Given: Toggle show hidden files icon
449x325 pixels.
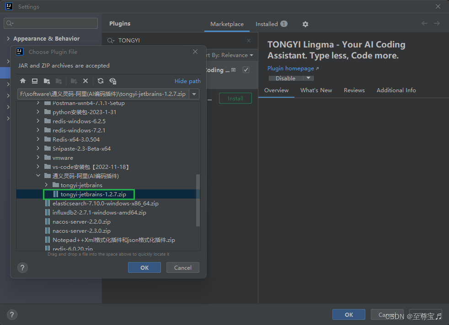Looking at the screenshot, I should [113, 81].
